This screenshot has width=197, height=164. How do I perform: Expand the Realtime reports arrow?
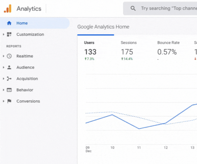4,56
